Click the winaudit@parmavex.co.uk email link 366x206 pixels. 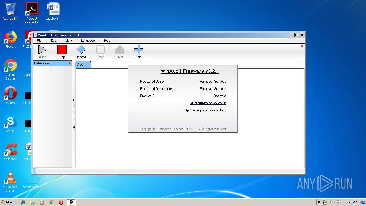208,103
